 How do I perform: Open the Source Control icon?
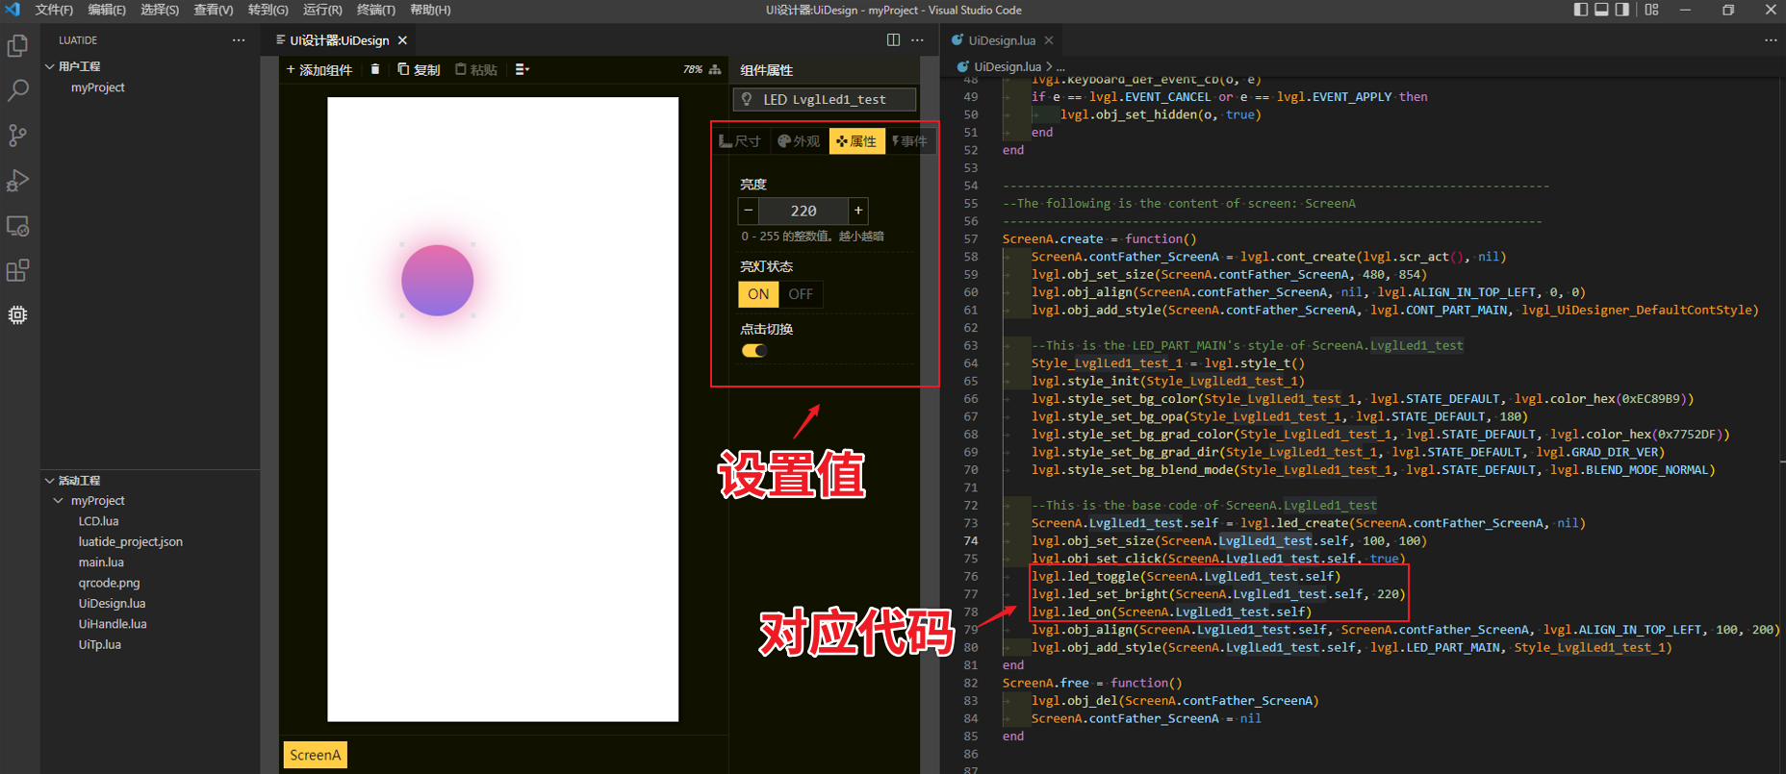click(17, 136)
